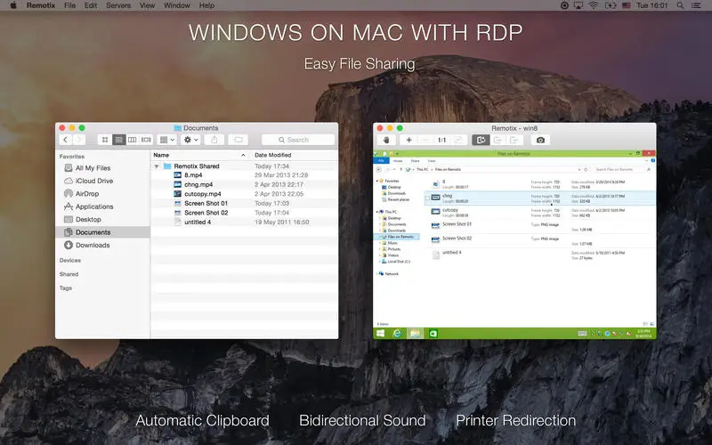Open the View menu in menu bar
This screenshot has width=712, height=445.
[147, 5]
